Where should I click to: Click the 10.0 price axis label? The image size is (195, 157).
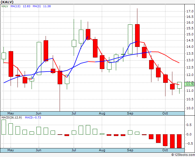point(190,108)
